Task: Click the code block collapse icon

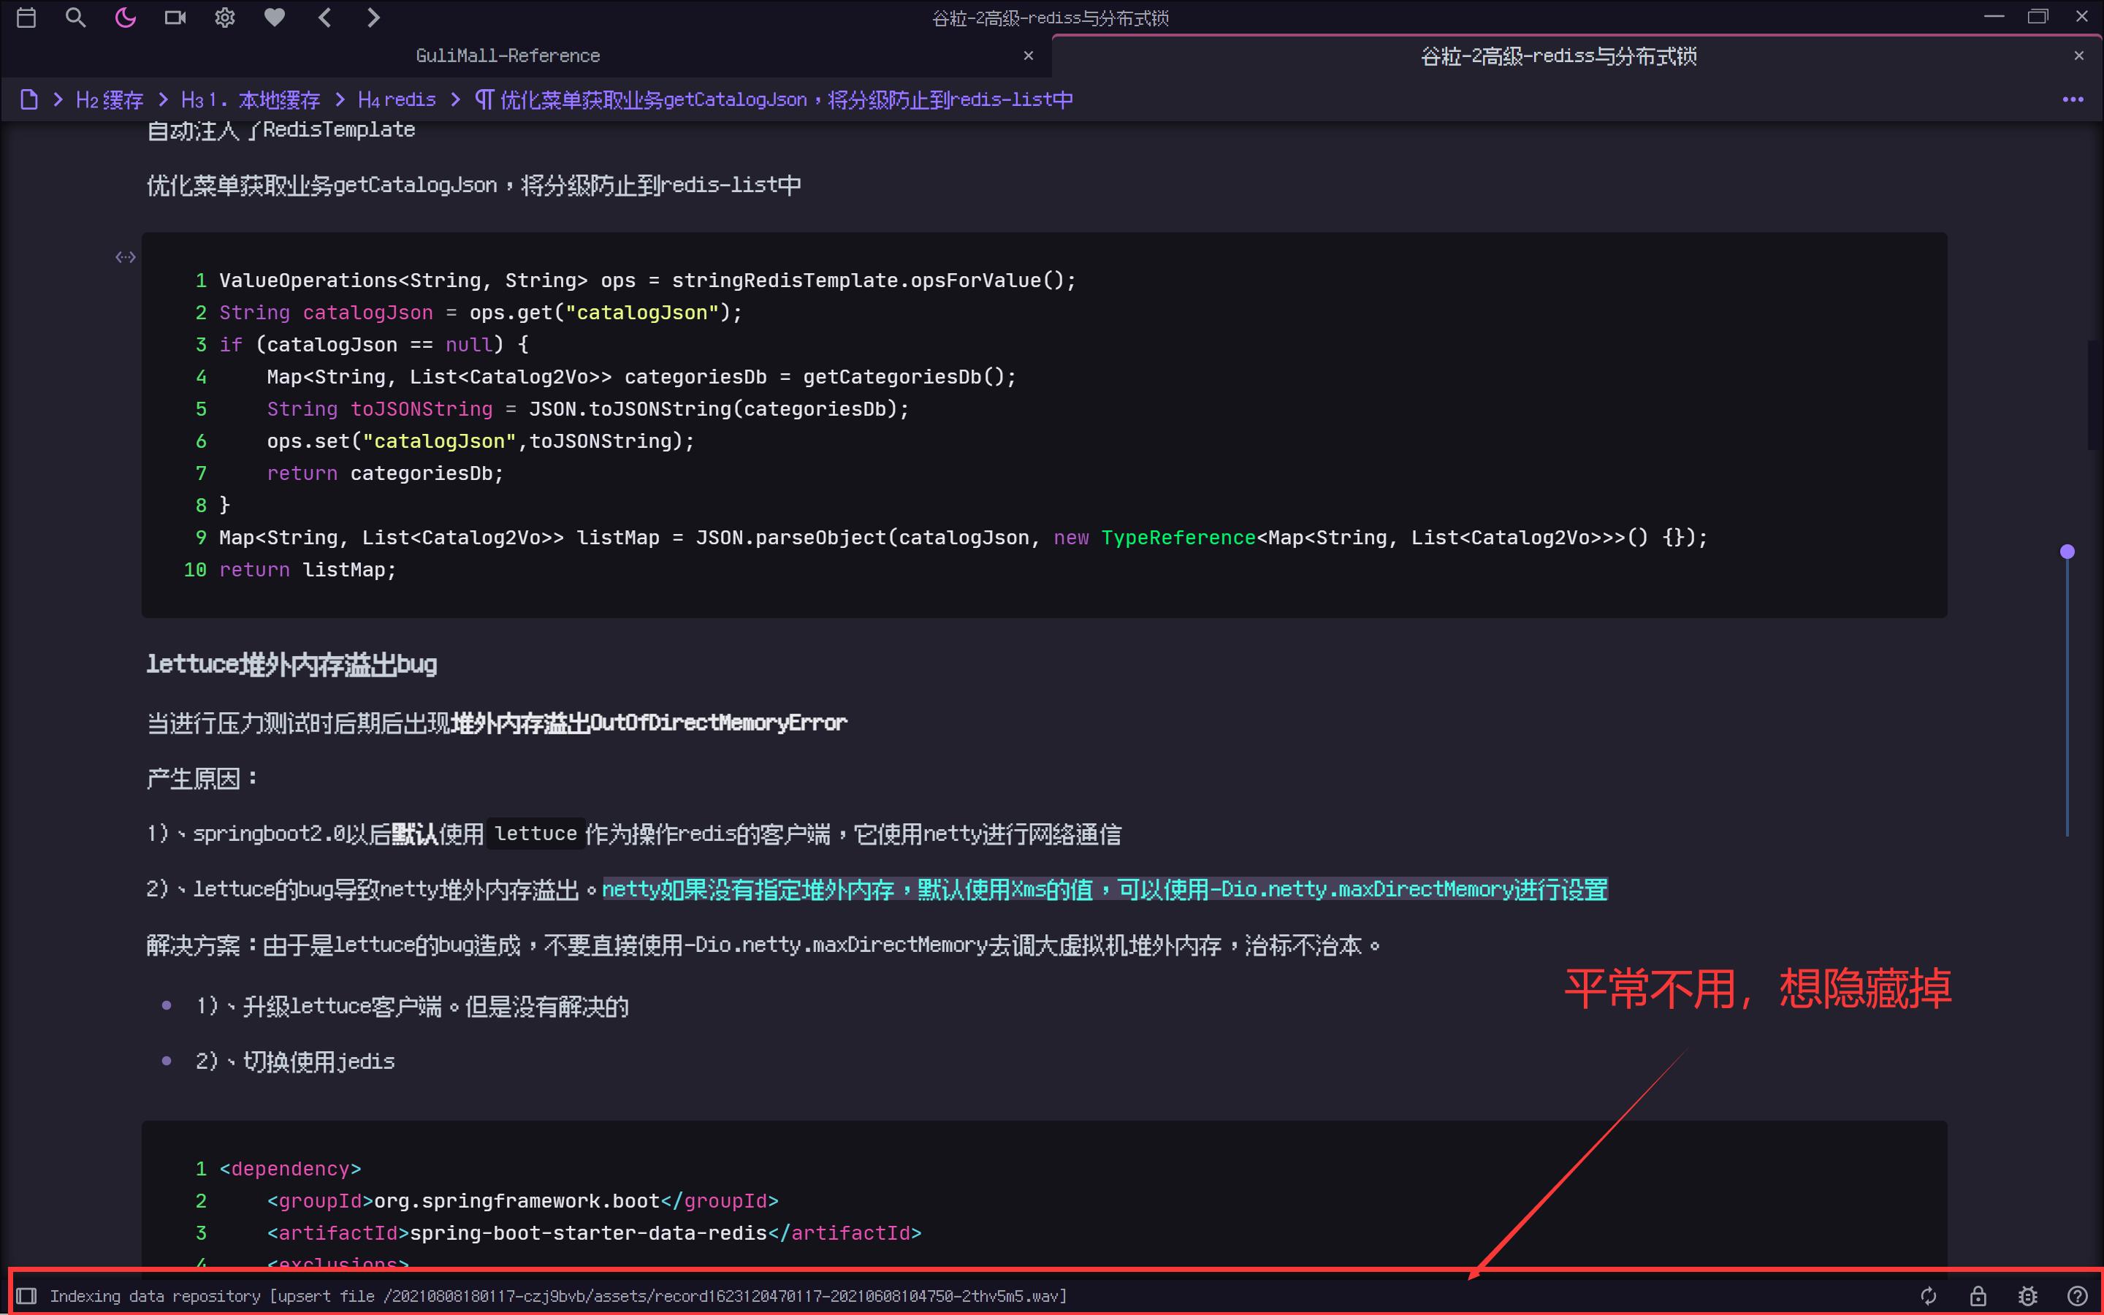Action: (125, 256)
